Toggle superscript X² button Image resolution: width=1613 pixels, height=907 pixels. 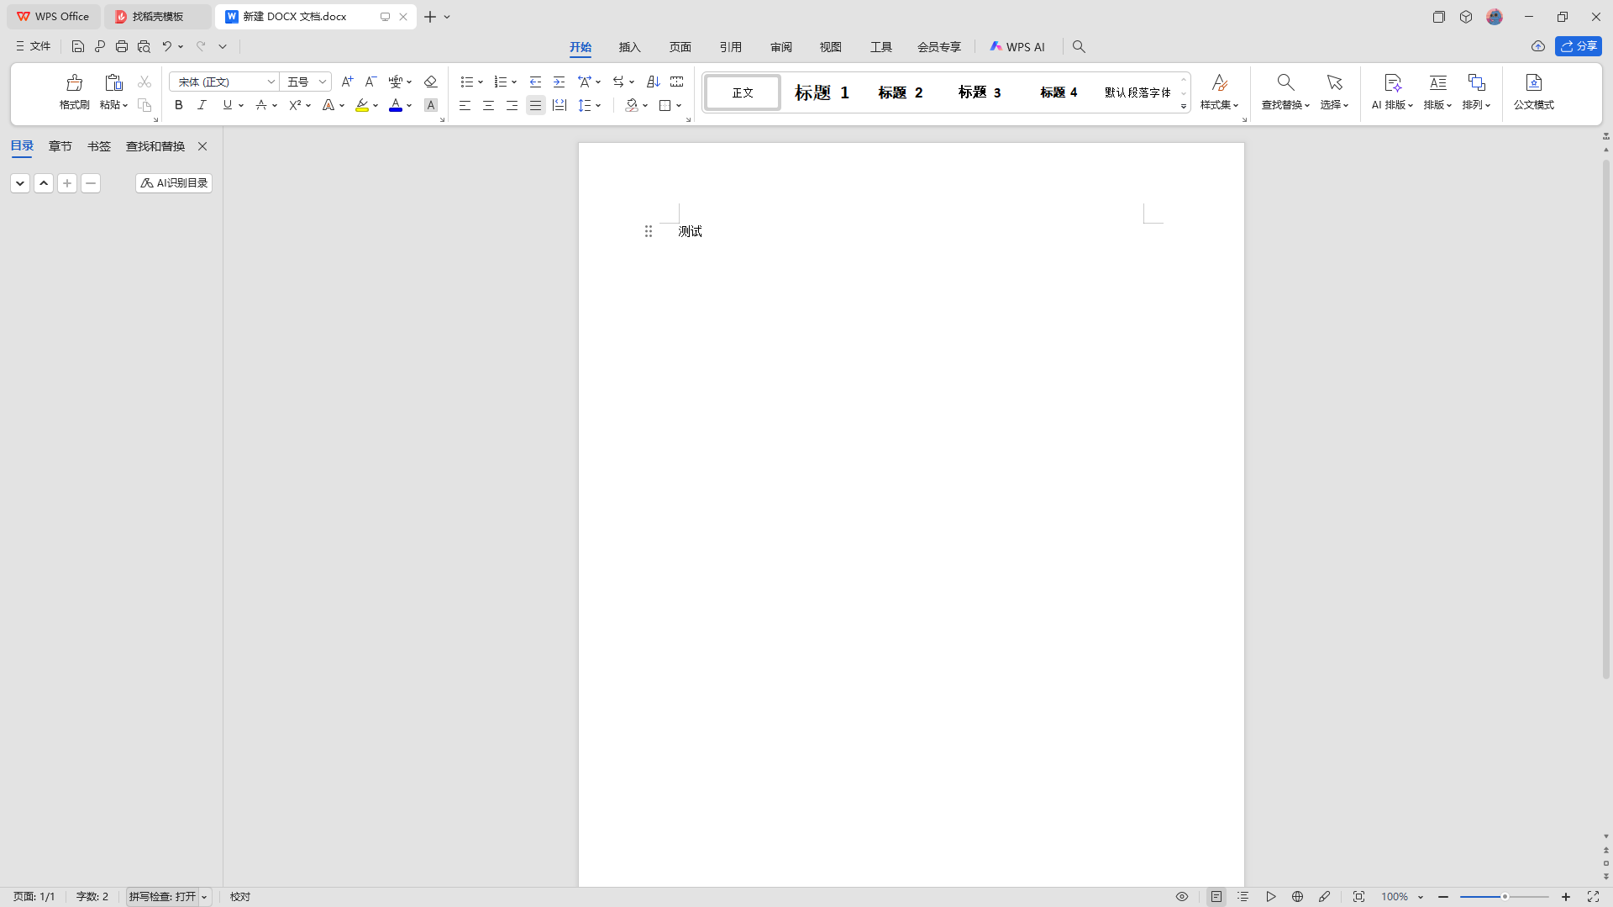295,105
